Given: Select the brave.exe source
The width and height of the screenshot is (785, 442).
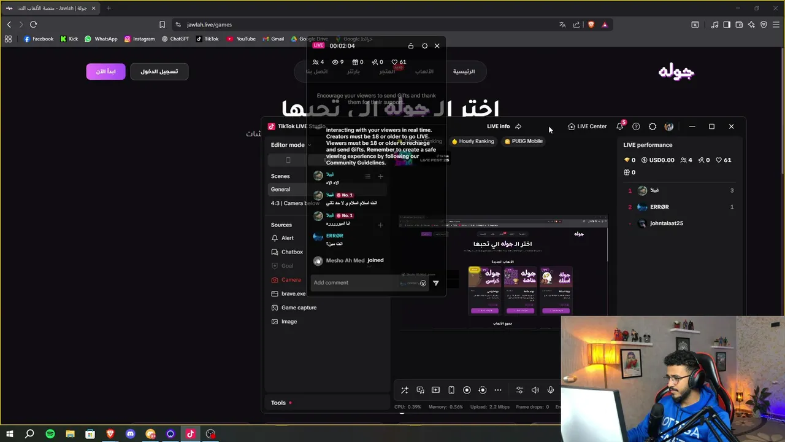Looking at the screenshot, I should coord(288,293).
